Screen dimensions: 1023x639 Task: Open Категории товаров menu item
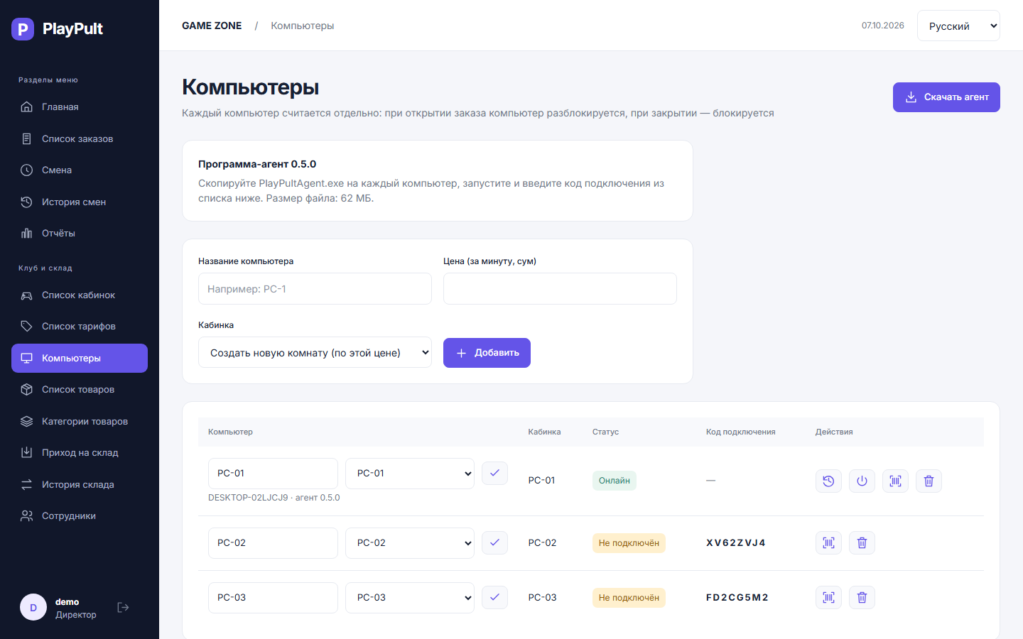(x=80, y=421)
